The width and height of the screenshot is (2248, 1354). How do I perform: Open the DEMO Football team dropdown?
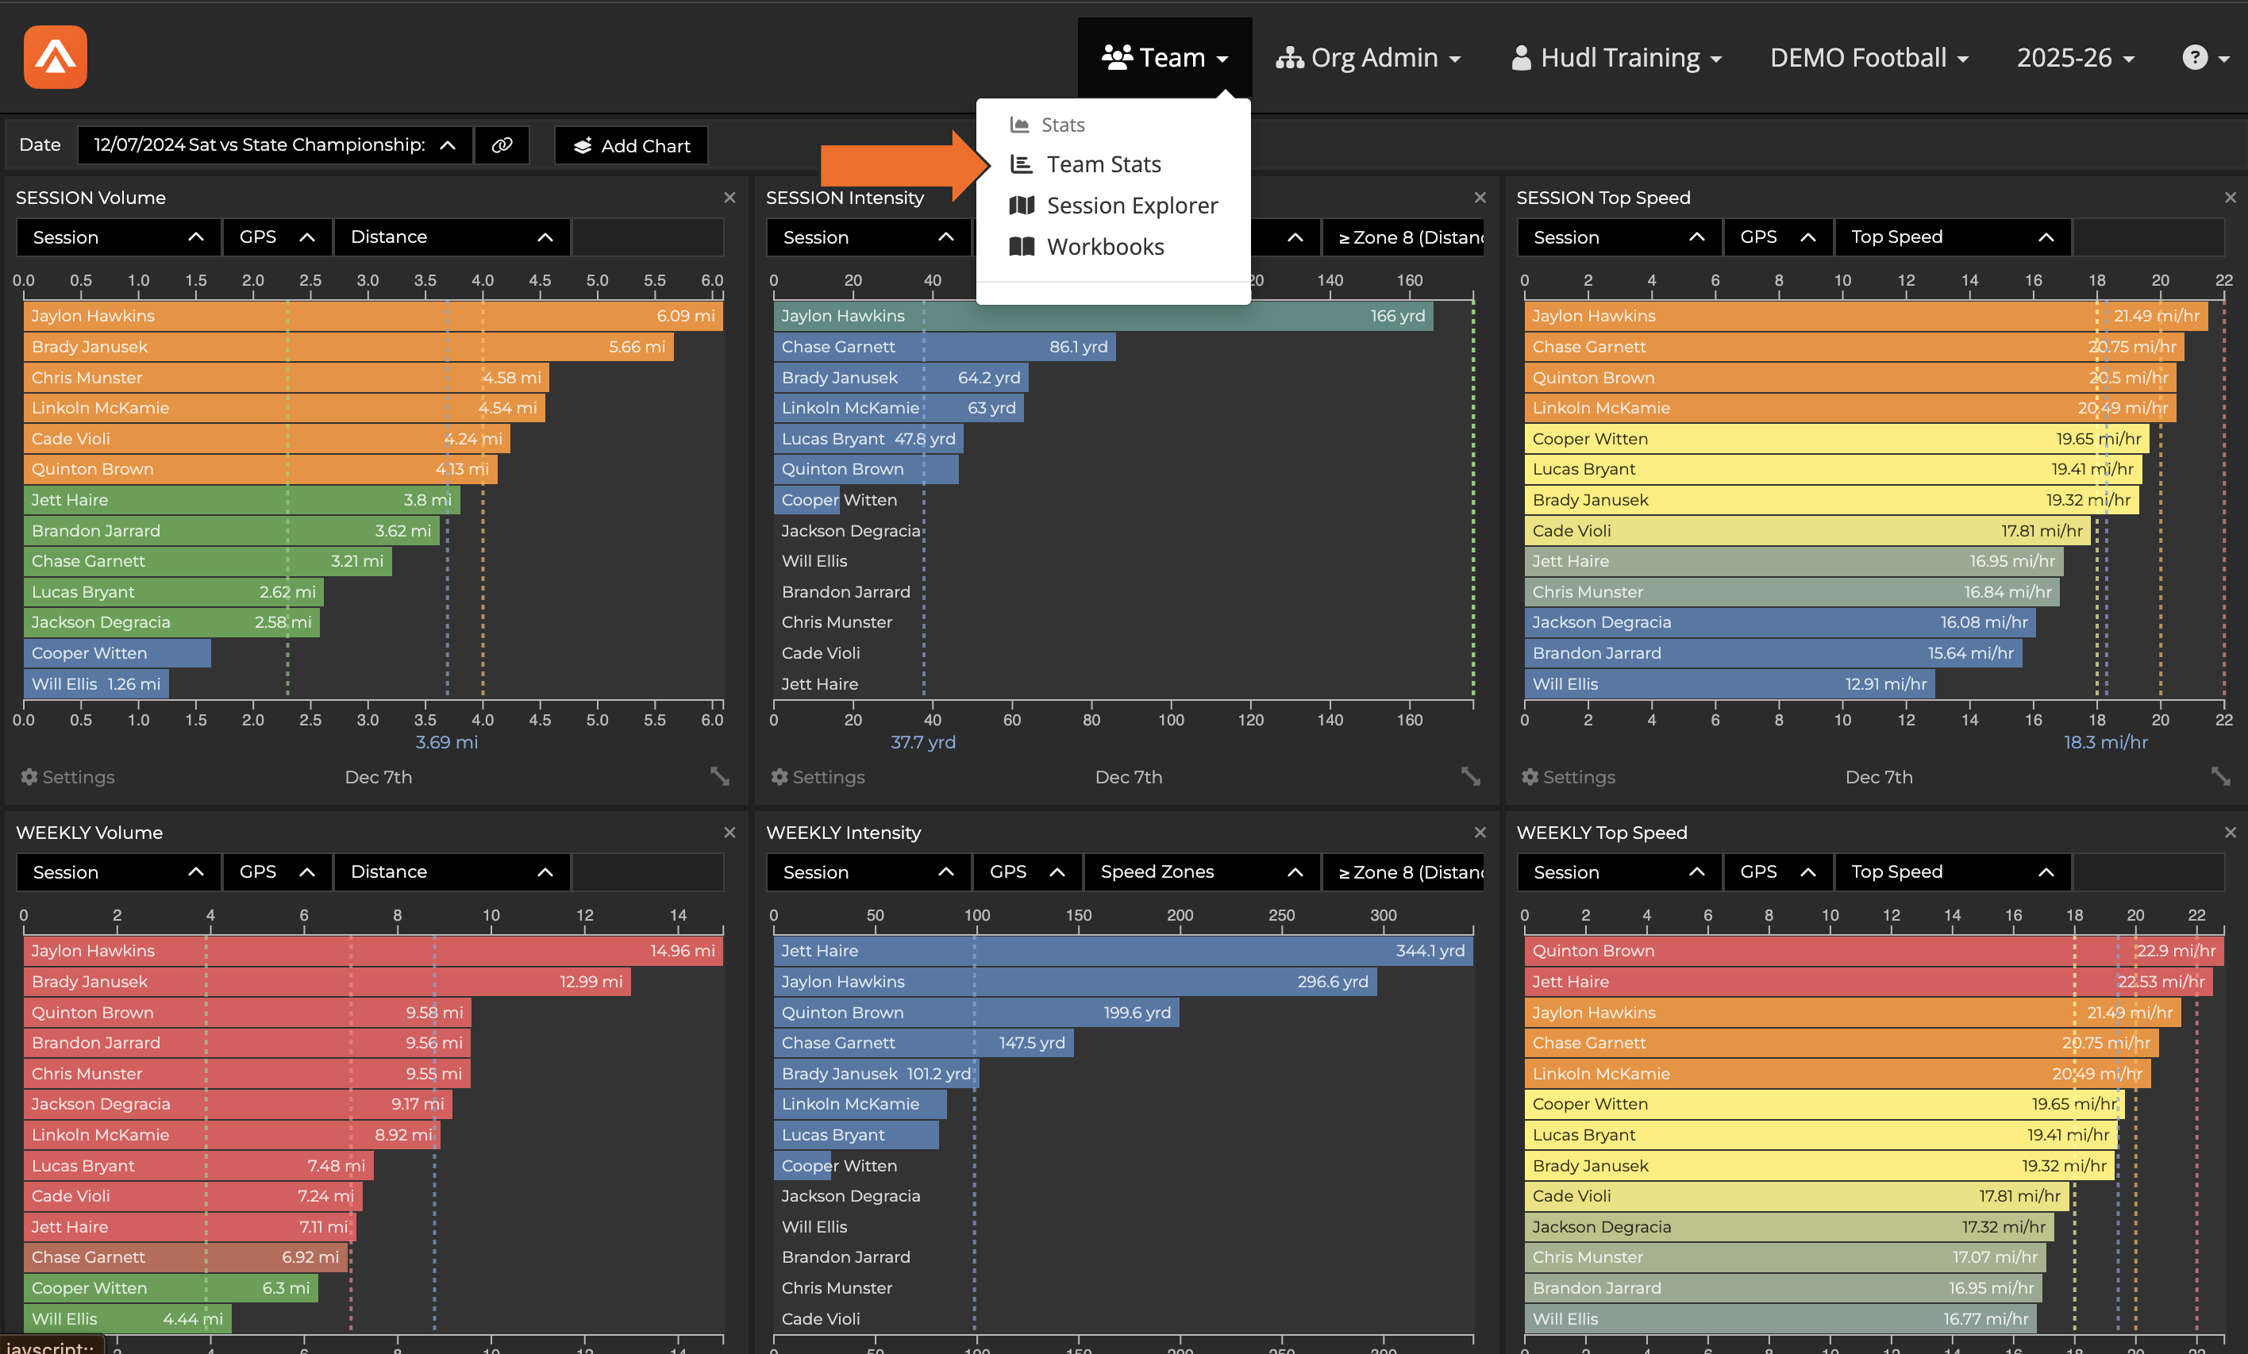(x=1869, y=57)
